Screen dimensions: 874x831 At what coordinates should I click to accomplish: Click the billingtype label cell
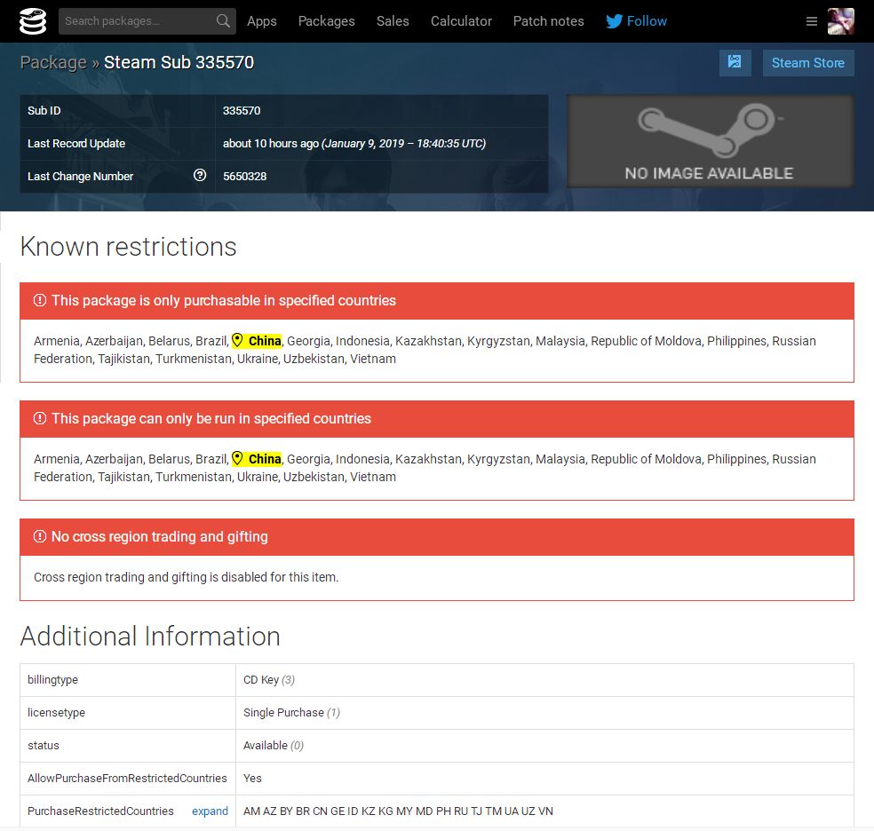(x=128, y=679)
